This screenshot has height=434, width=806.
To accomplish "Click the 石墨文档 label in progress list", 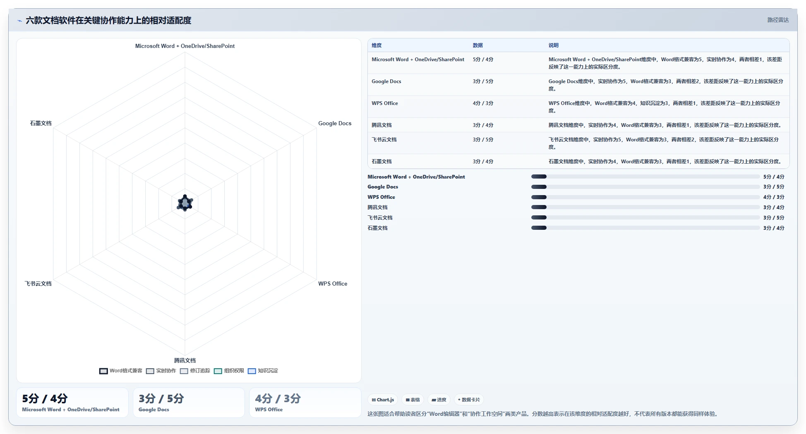I will point(377,228).
